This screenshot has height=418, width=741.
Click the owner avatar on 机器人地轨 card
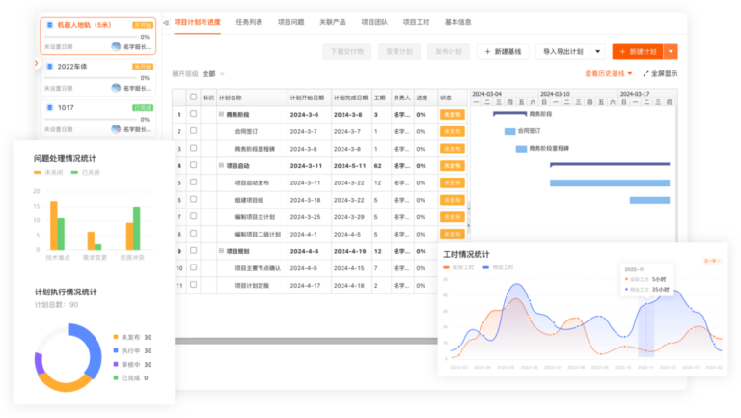click(116, 46)
